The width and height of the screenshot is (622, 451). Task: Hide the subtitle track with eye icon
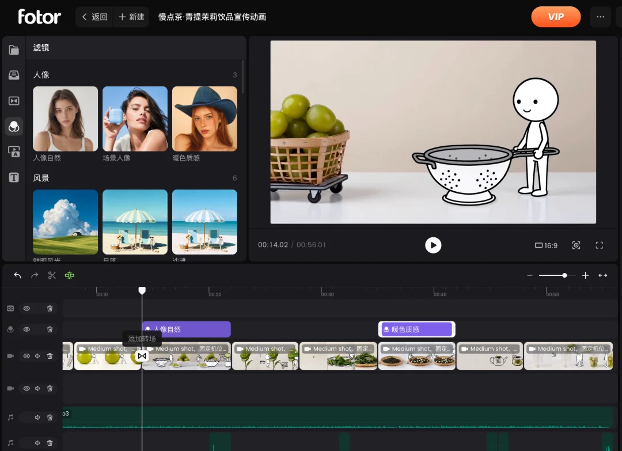(26, 309)
